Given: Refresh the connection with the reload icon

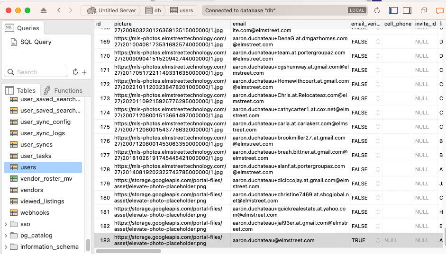Looking at the screenshot, I should [x=377, y=10].
